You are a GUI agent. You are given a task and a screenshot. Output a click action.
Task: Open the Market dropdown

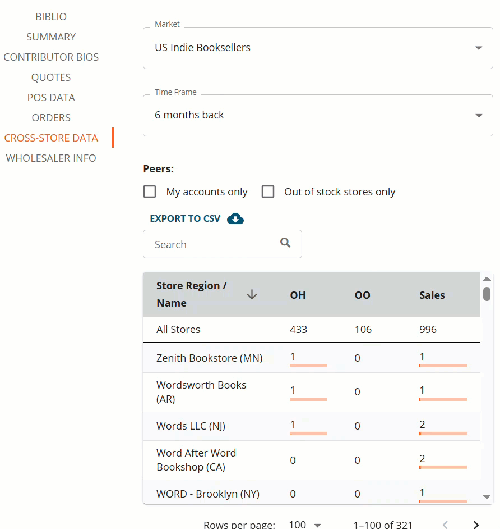point(318,48)
